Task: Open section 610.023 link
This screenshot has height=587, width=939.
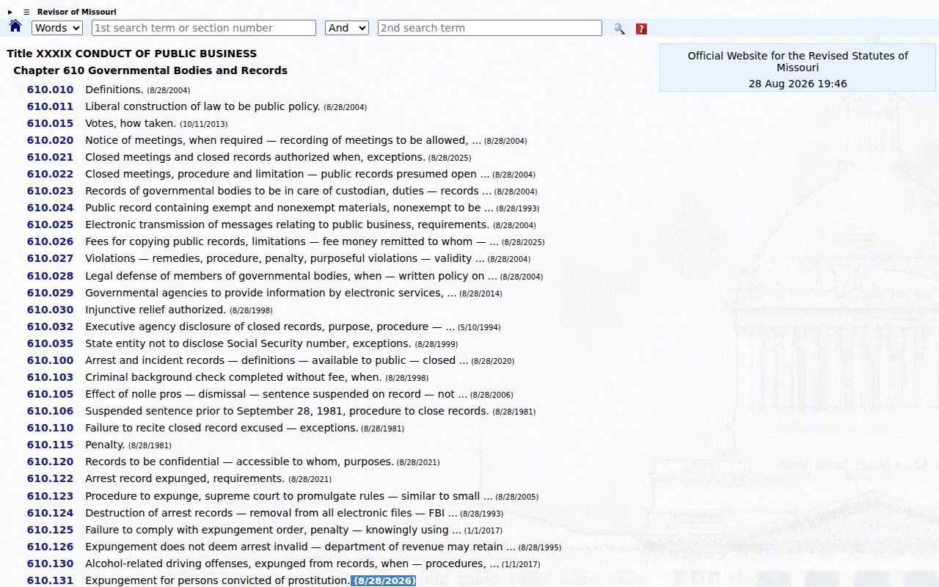Action: (x=51, y=191)
